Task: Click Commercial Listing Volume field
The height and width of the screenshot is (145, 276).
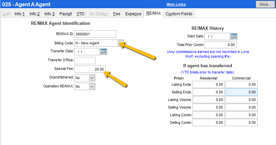Action: tap(241, 100)
